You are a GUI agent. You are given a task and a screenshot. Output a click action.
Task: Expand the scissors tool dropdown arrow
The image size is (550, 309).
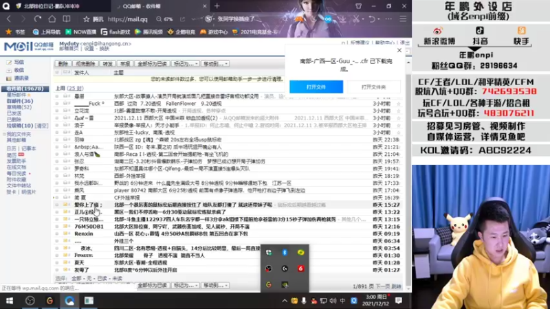click(x=363, y=19)
